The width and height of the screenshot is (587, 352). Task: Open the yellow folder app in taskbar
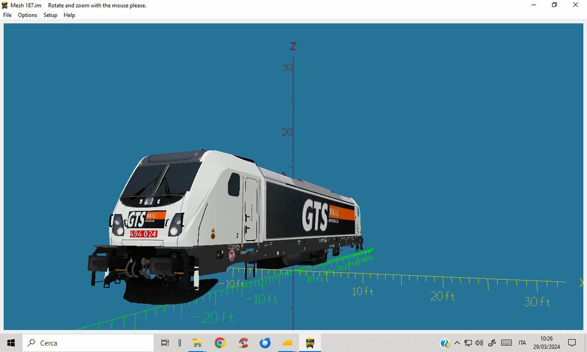click(x=287, y=343)
